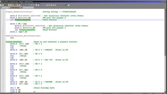Click the Save Recorded Macro icon
This screenshot has width=167, height=94.
[x=66, y=5]
